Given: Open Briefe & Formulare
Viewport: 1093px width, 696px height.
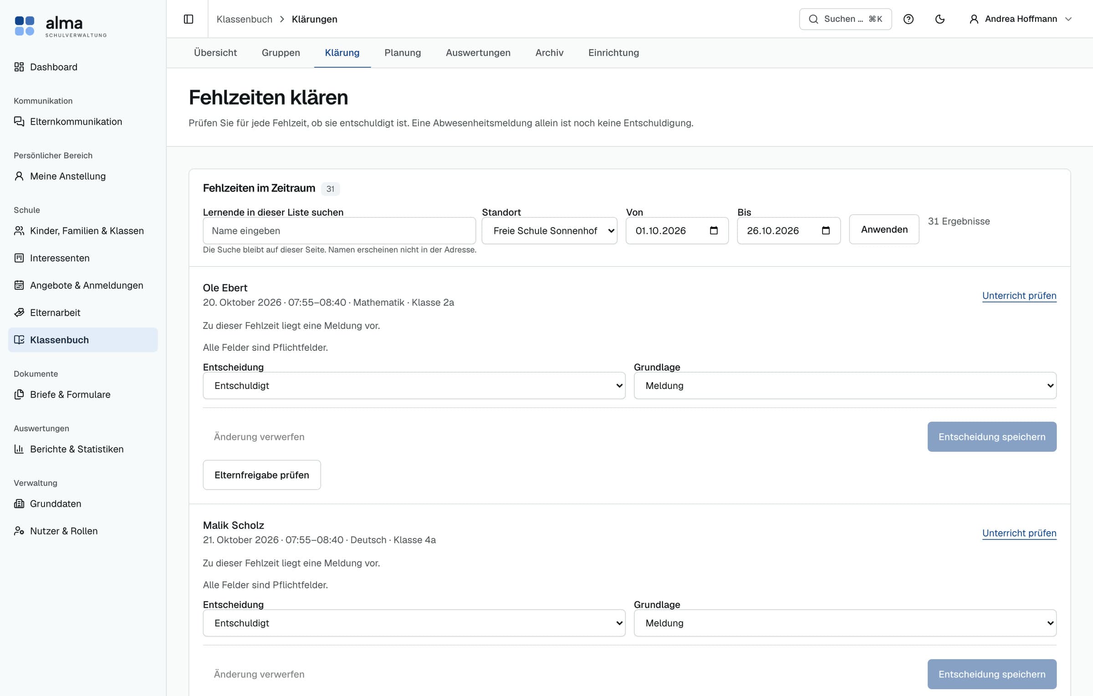Looking at the screenshot, I should [83, 394].
